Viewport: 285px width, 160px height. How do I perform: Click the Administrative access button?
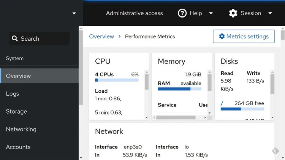[x=134, y=13]
